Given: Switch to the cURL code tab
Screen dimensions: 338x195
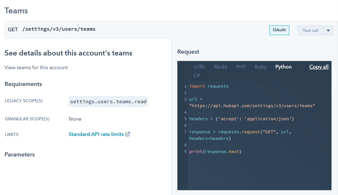Looking at the screenshot, I should pos(199,67).
